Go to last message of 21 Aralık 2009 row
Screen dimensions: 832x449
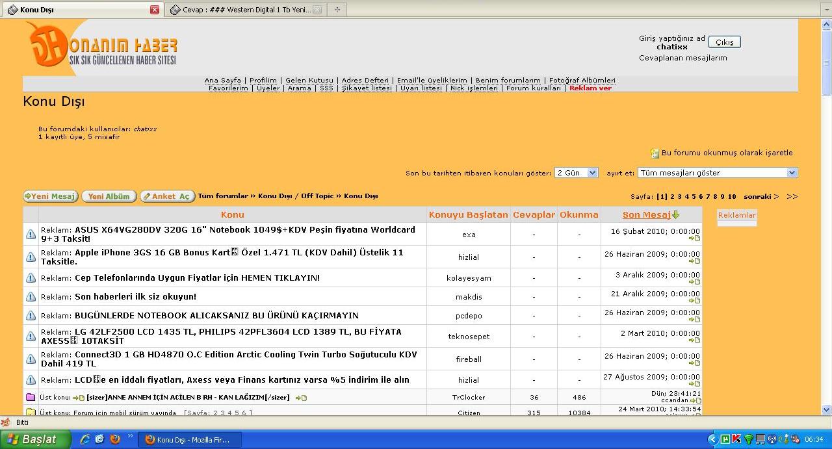click(695, 301)
